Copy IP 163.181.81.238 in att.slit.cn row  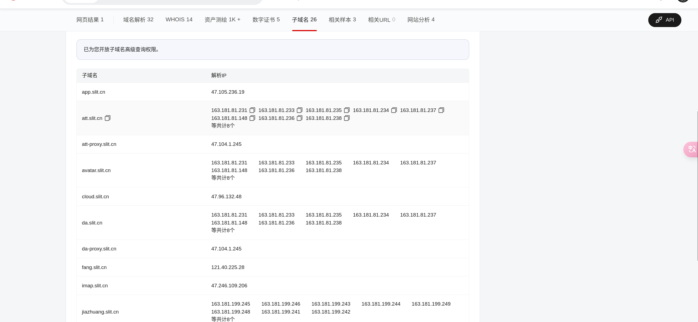pyautogui.click(x=347, y=118)
